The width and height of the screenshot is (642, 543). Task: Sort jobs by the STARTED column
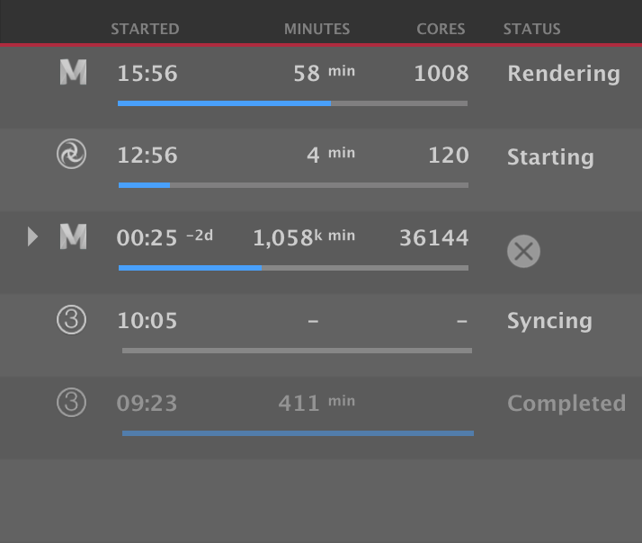tap(145, 30)
